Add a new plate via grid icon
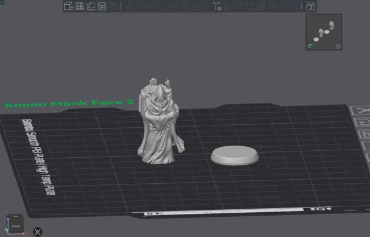 click(x=80, y=6)
